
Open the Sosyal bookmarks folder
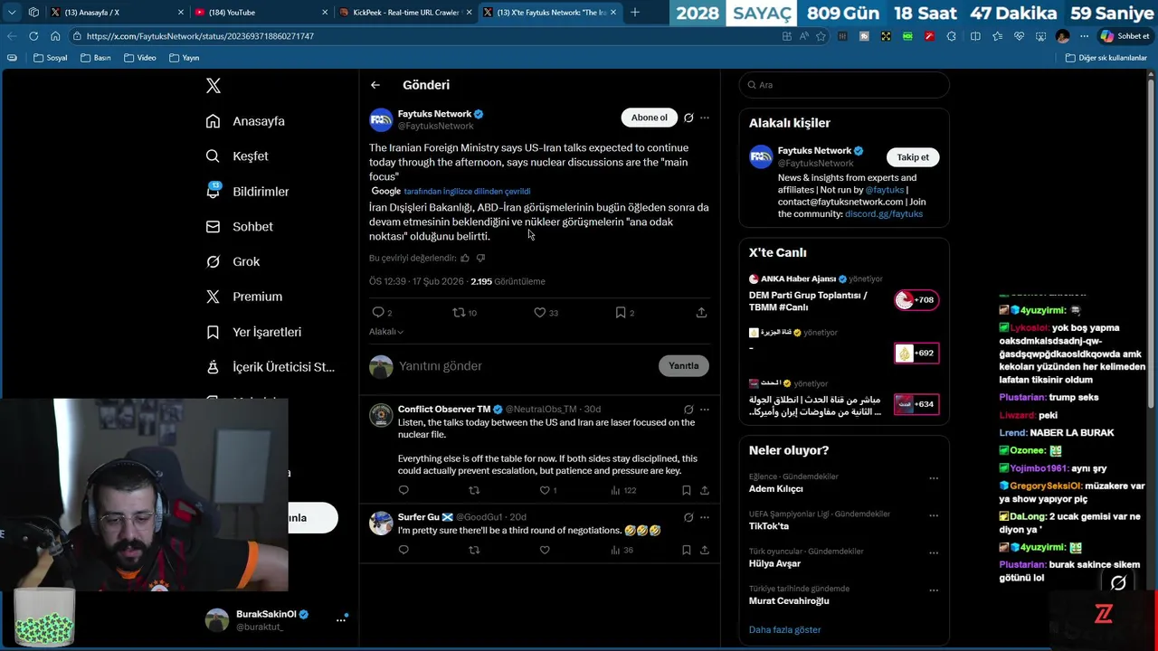(x=51, y=58)
